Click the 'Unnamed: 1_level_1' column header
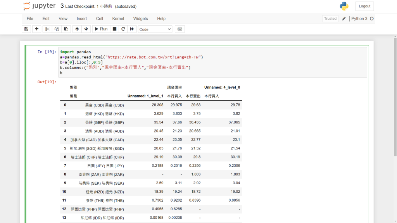Screen dimensions: 397x223 pyautogui.click(x=145, y=96)
